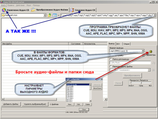Click the Преобразовать button
This screenshot has height=119, width=158.
click(132, 76)
